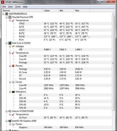Select the IA Cores power row

(x=65, y=72)
